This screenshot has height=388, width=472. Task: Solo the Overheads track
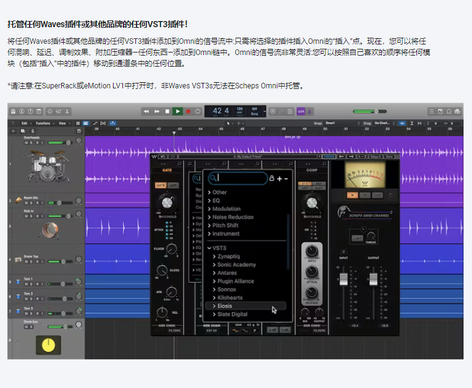(32, 143)
